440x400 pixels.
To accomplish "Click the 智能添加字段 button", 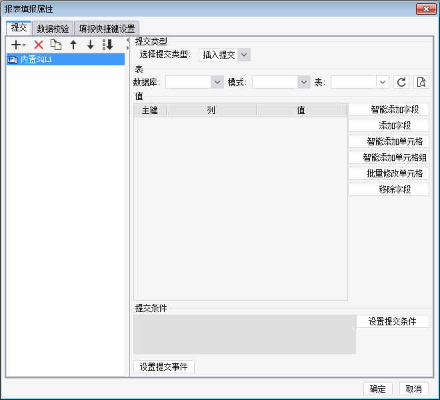I will [x=389, y=109].
